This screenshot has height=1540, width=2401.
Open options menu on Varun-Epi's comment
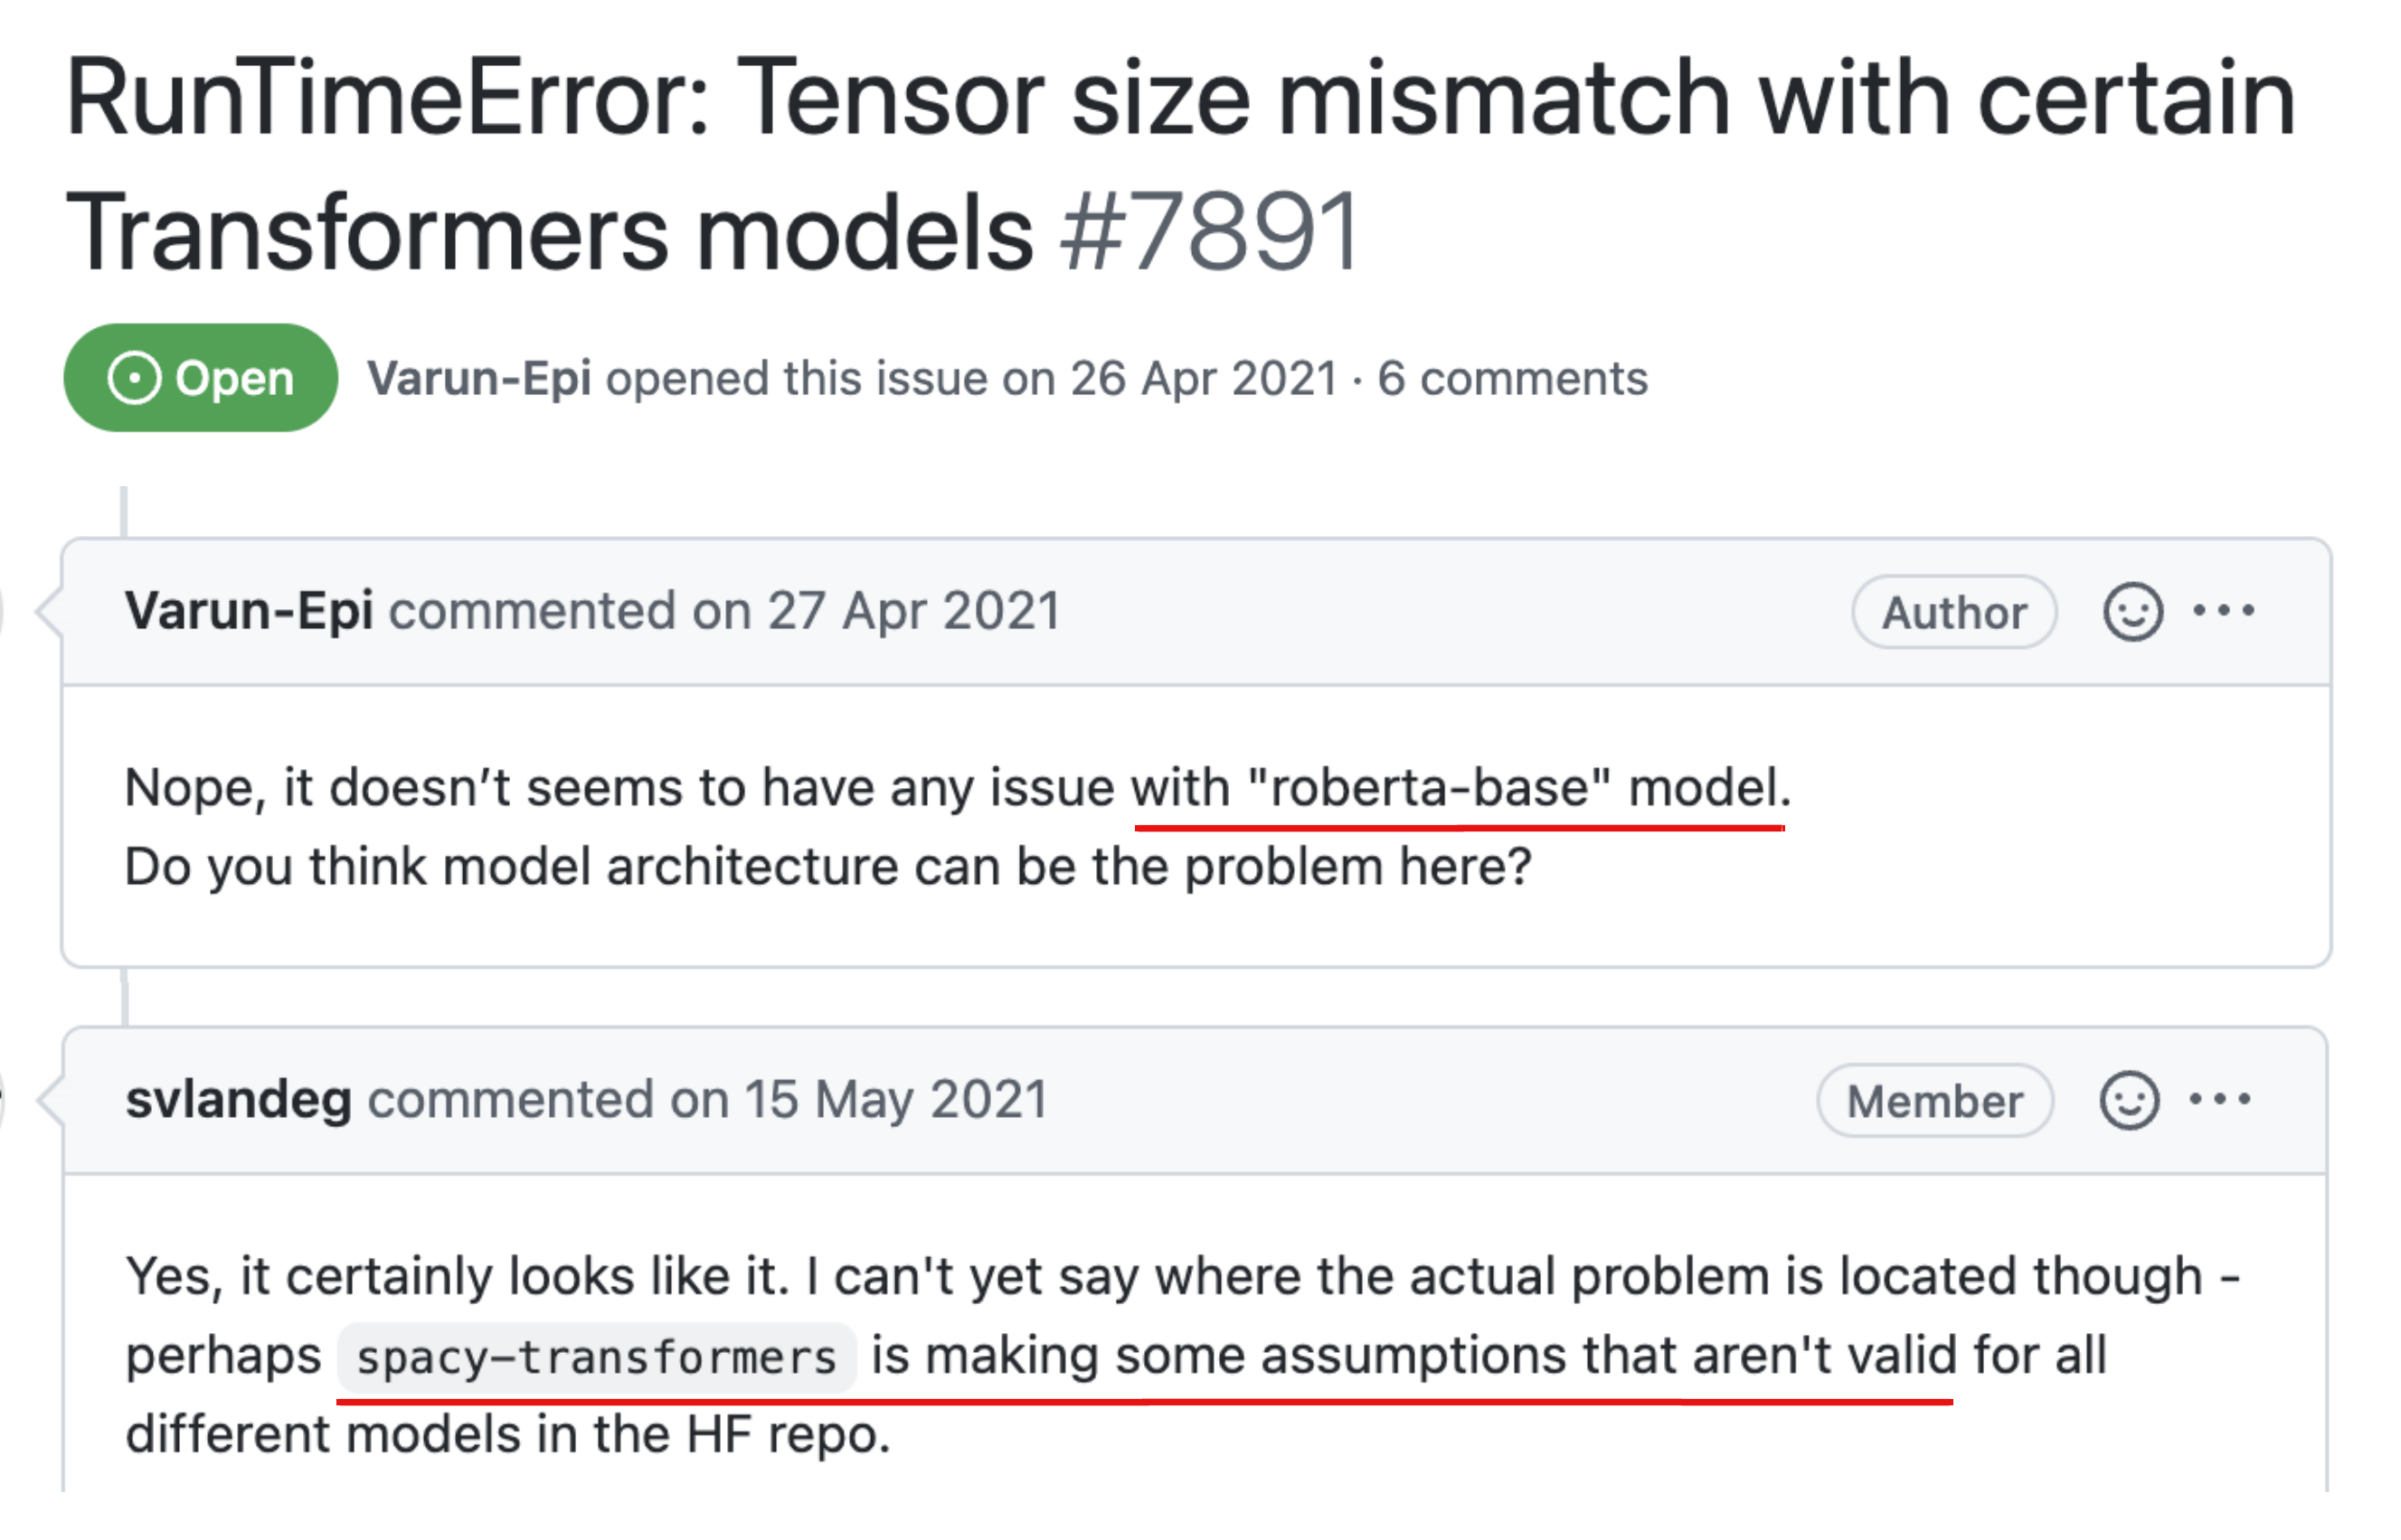pyautogui.click(x=2223, y=611)
